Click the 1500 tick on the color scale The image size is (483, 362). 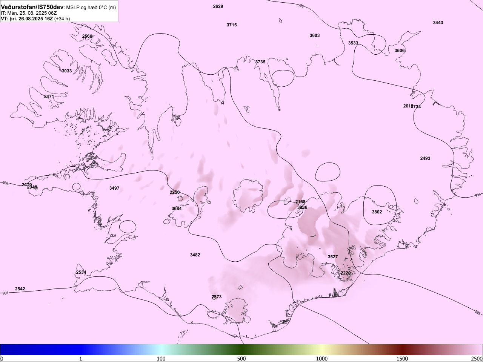click(x=402, y=358)
